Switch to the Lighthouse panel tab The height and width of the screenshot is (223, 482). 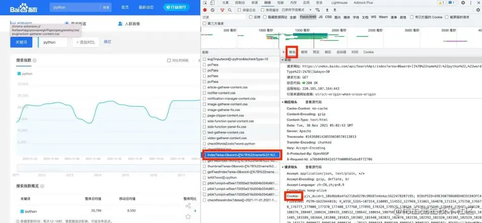click(x=340, y=3)
